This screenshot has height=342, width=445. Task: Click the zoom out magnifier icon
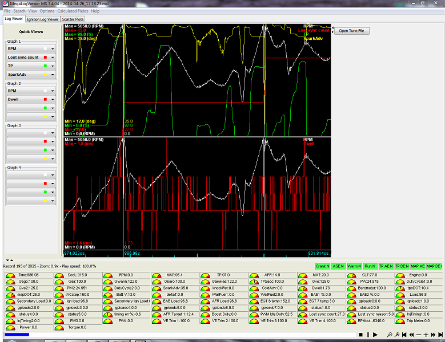click(390, 334)
